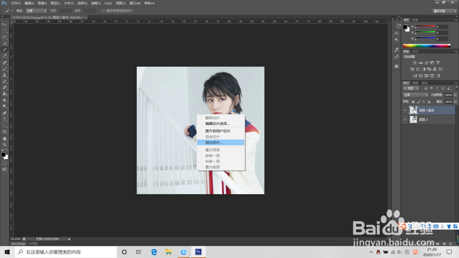Switch to 色板 tab
This screenshot has height=258, width=459.
tap(415, 20)
